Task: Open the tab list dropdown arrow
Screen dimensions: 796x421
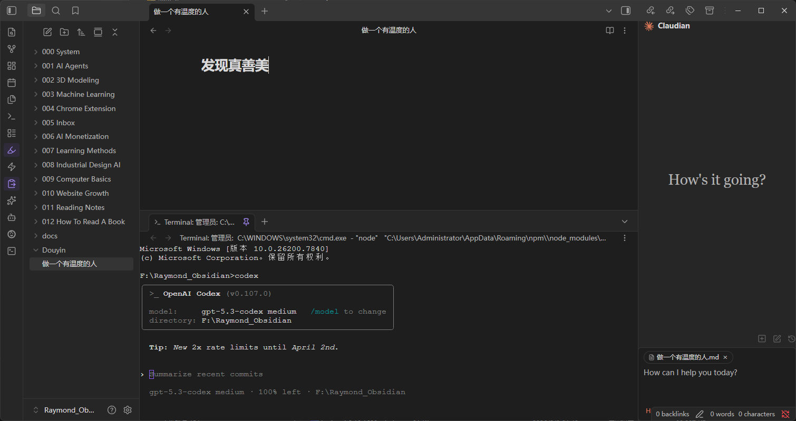Action: 609,11
